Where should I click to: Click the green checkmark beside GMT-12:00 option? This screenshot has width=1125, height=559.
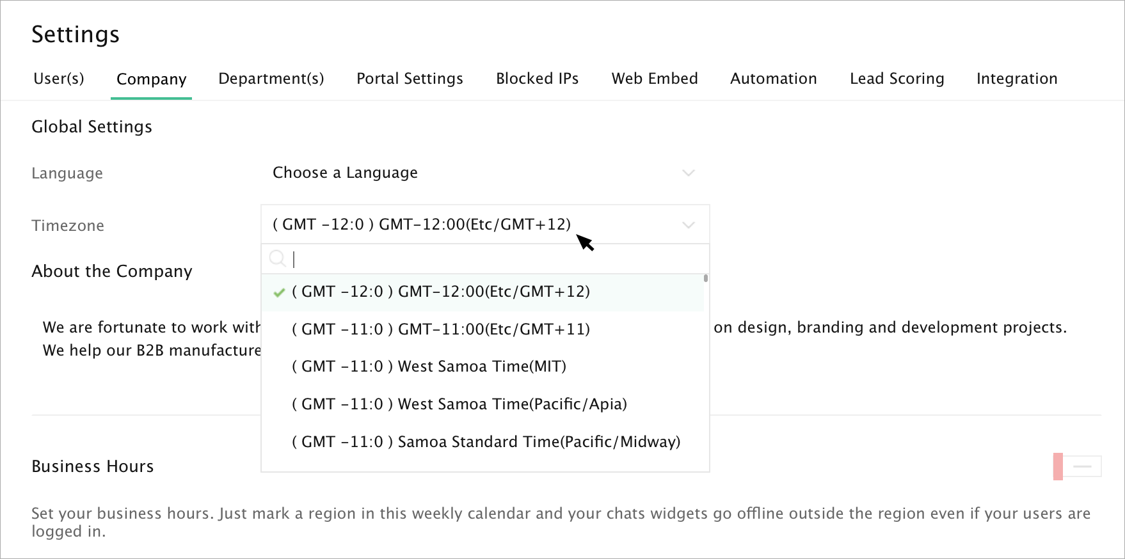coord(279,293)
